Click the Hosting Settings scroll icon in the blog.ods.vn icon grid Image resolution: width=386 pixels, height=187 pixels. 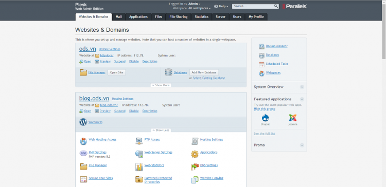[195, 141]
